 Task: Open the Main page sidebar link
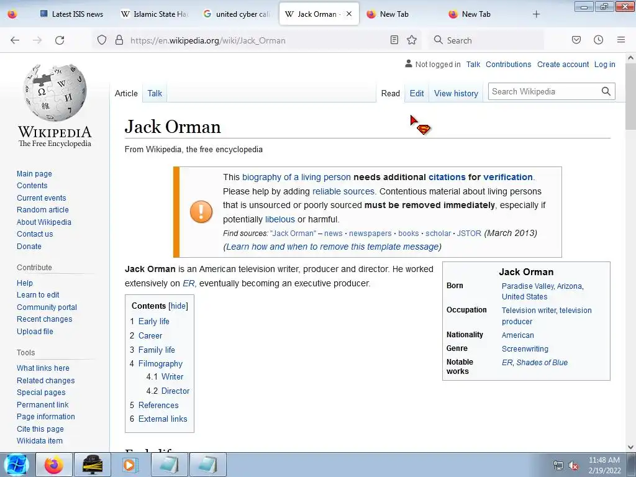(34, 174)
